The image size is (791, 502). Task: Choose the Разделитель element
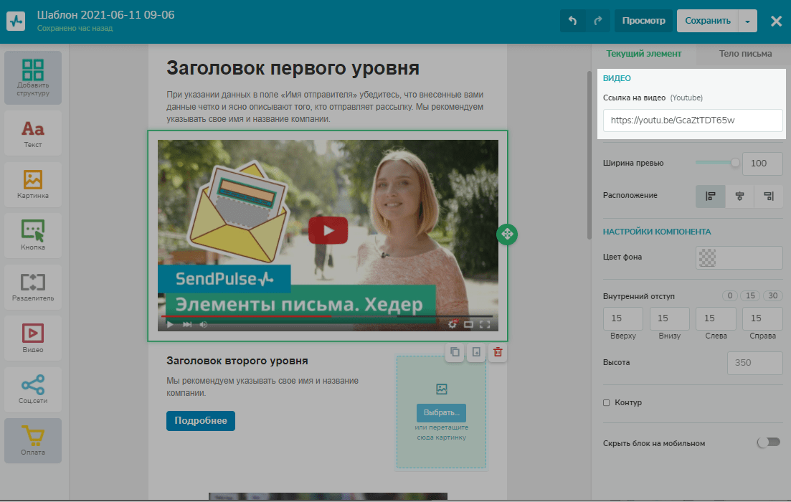(33, 286)
